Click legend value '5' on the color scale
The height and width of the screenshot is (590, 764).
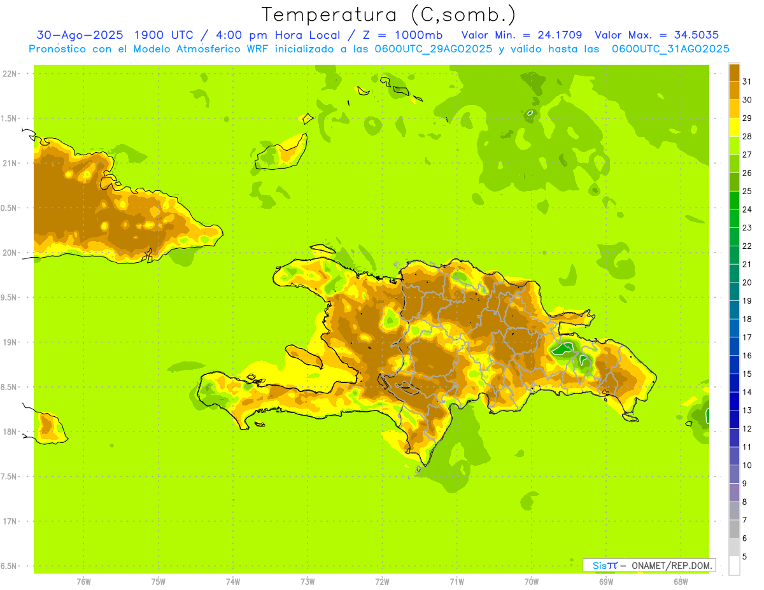[745, 557]
